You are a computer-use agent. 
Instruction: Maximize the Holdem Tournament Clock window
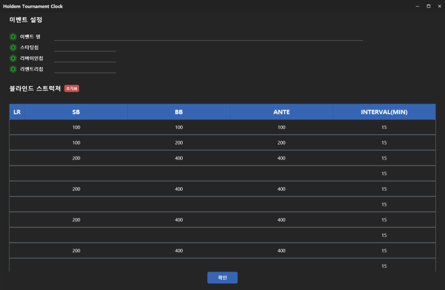point(429,6)
